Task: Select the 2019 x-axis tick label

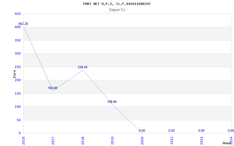Action: click(113, 140)
